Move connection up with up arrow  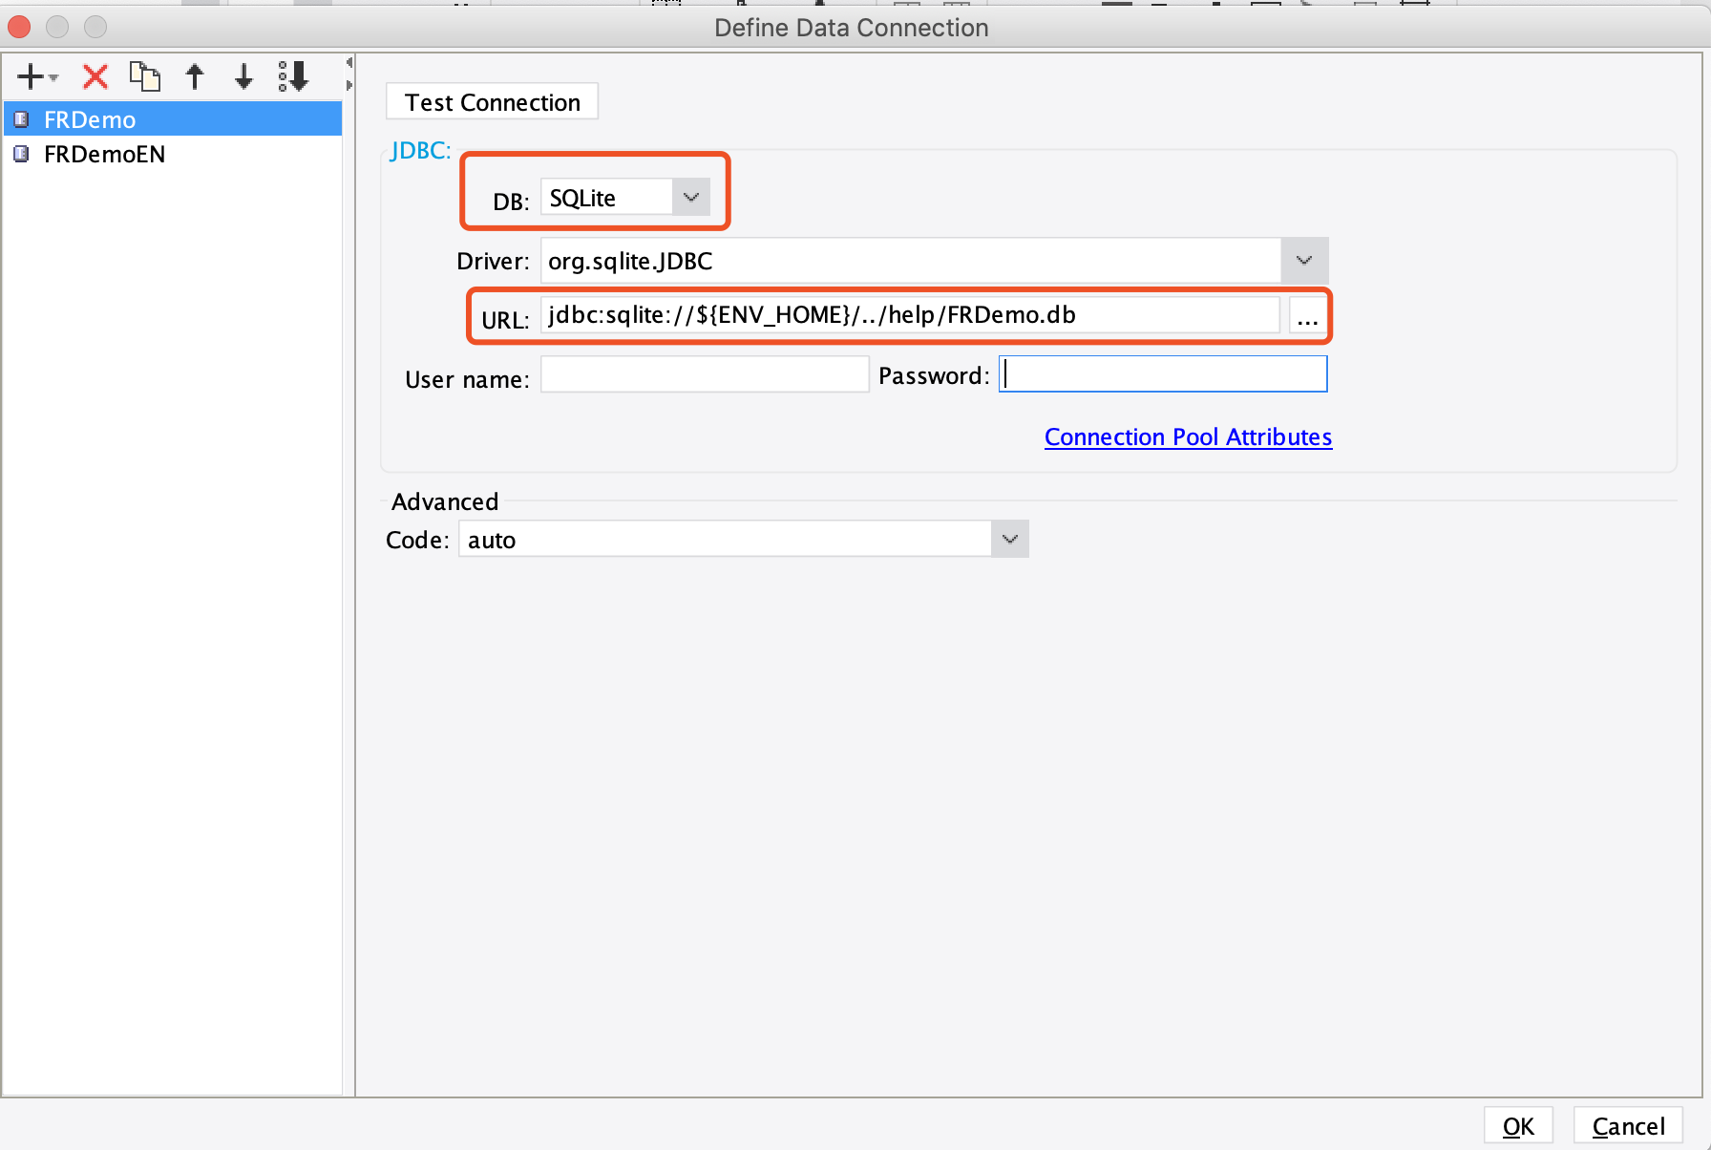coord(195,76)
